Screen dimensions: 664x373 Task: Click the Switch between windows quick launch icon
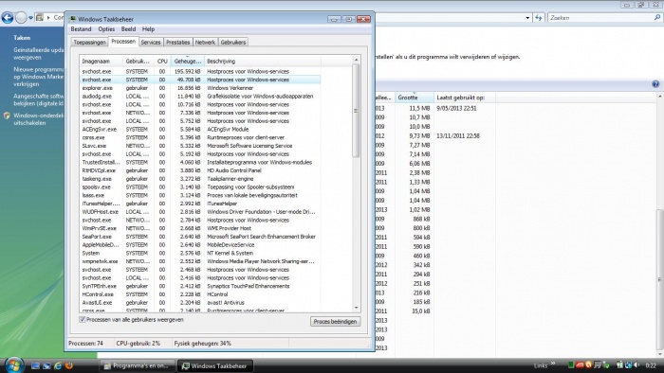pos(46,365)
